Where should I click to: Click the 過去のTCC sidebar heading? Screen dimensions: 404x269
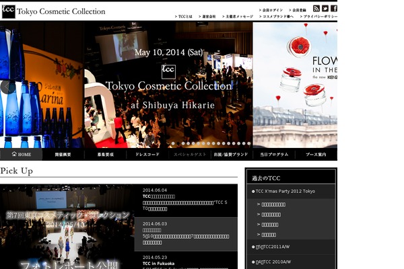click(x=266, y=178)
